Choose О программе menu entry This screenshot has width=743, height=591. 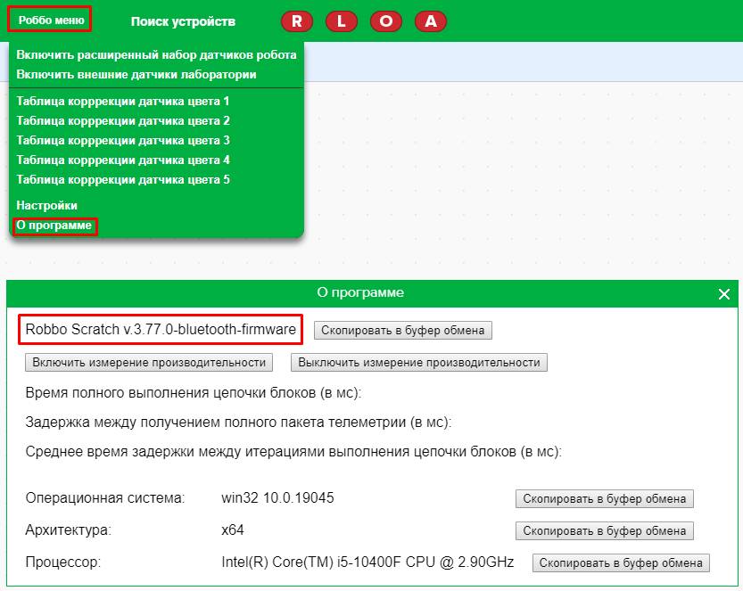54,226
